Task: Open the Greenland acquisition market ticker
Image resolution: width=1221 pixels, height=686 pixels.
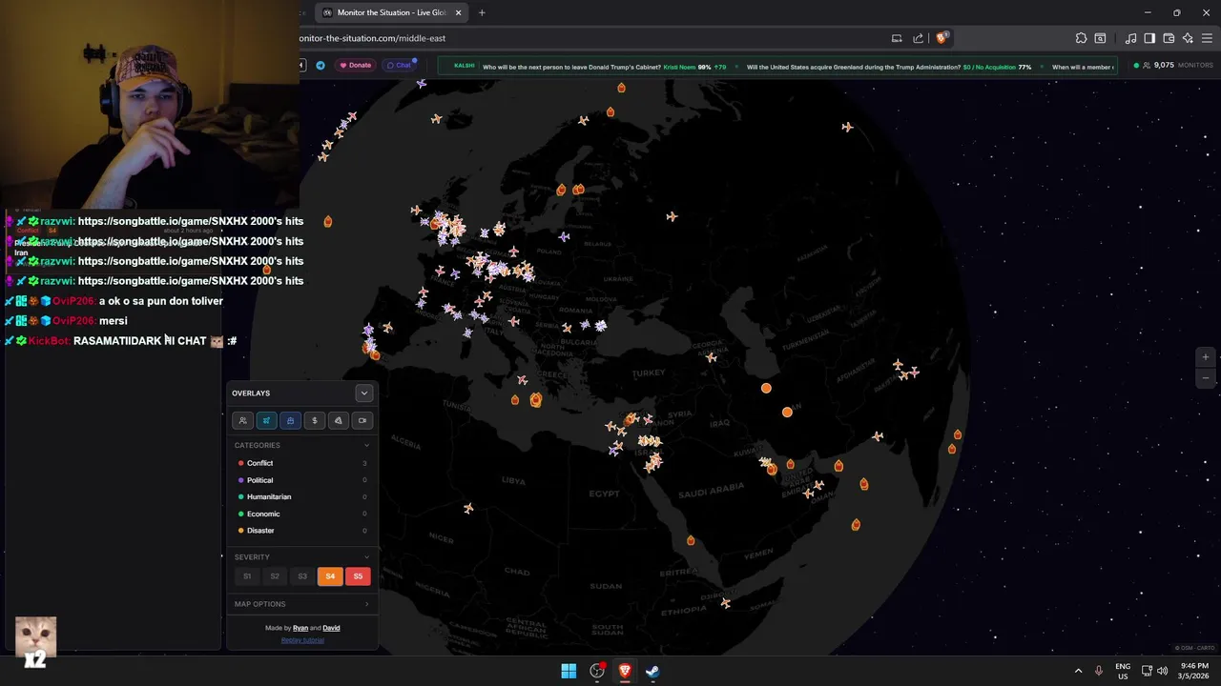Action: (889, 67)
